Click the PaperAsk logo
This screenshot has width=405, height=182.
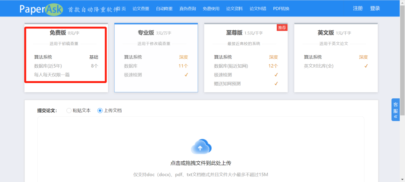pos(41,9)
